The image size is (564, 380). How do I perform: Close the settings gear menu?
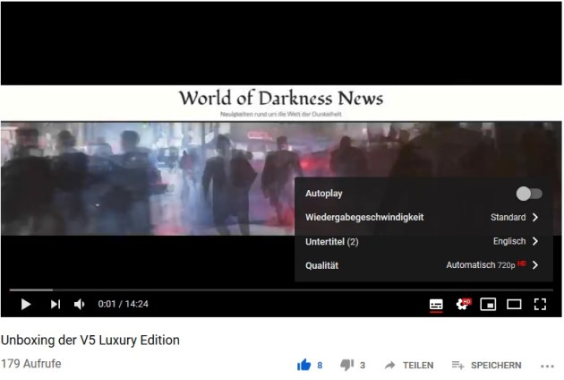tap(464, 305)
